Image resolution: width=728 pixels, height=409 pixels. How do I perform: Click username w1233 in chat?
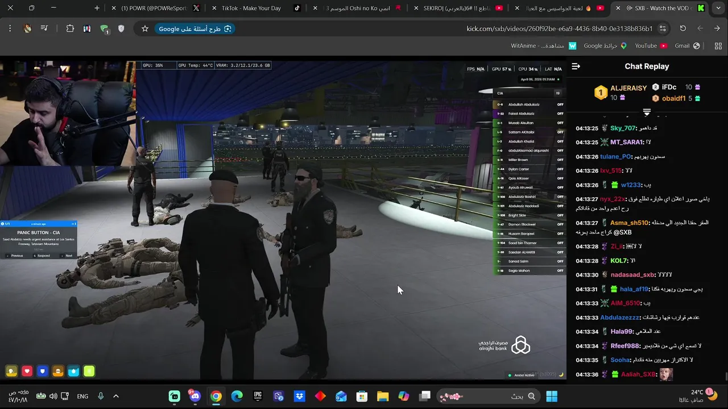[631, 185]
